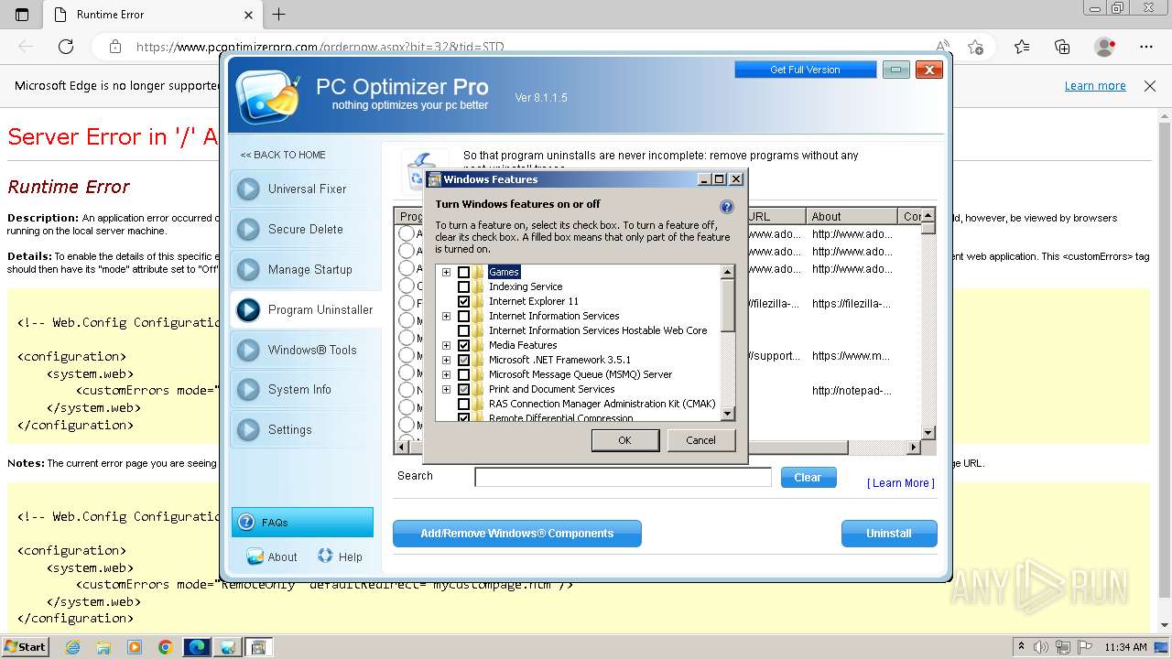Click the help icon in Windows Features
1172x659 pixels.
coord(727,207)
